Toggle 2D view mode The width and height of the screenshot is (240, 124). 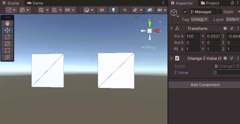[102, 10]
